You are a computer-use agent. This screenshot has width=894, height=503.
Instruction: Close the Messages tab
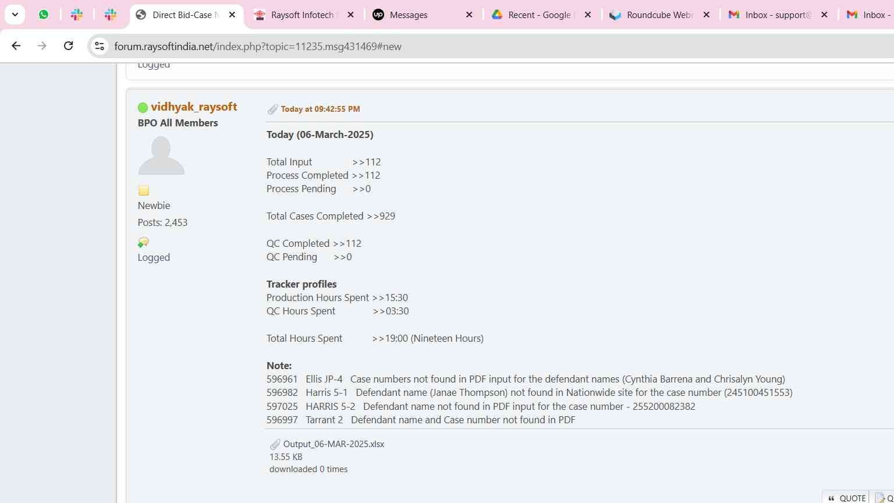point(469,15)
